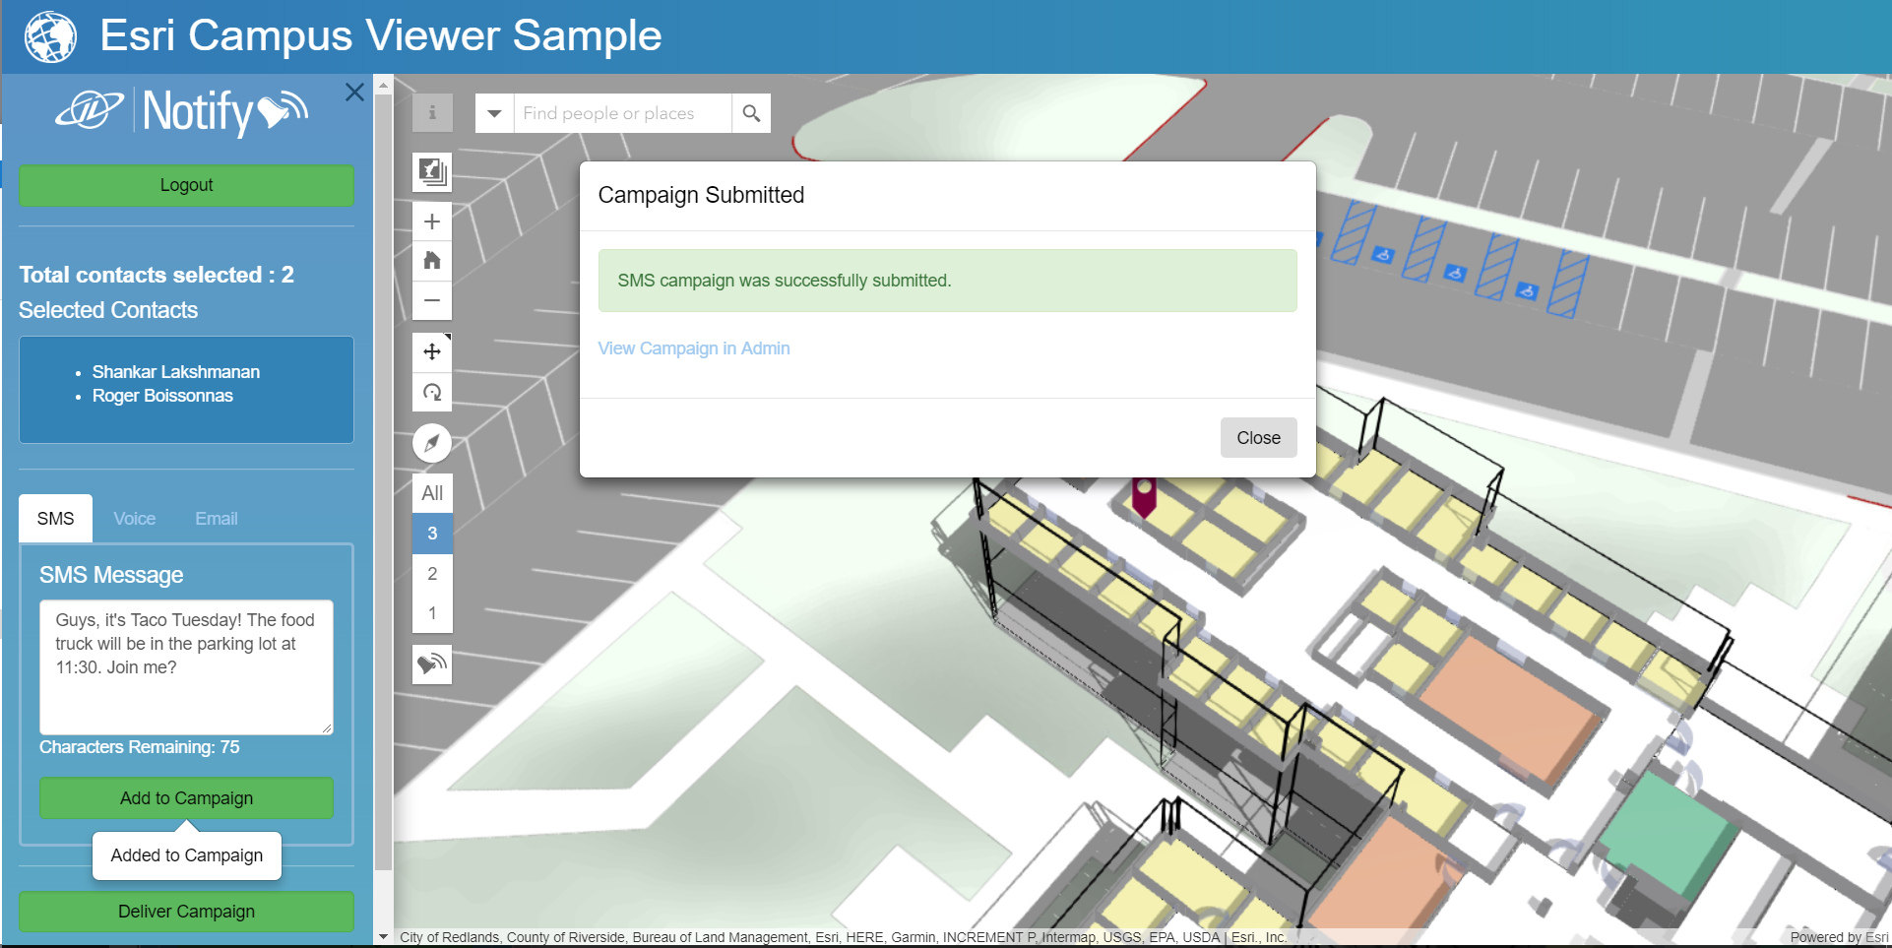Select floor 3 in floor picker
1892x948 pixels.
pos(432,534)
